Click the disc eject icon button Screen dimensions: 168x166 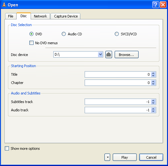[109, 54]
